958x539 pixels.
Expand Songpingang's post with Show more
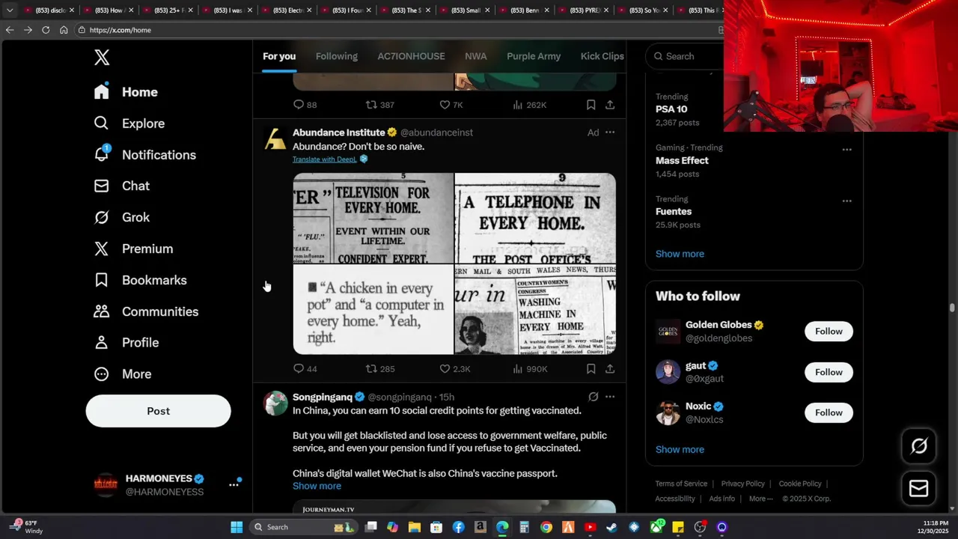tap(317, 486)
